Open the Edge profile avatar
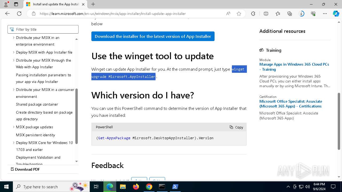Image resolution: width=342 pixels, height=192 pixels. click(6, 4)
